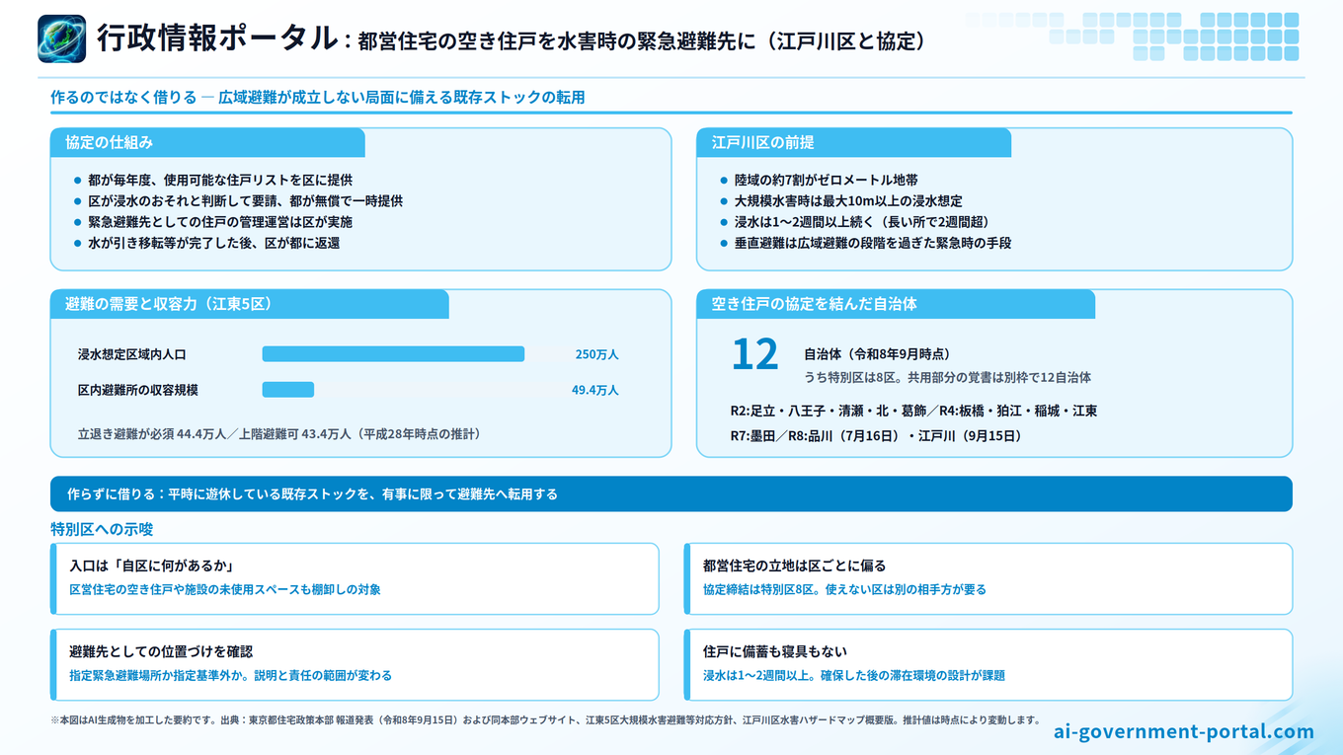Click the 江戸川区の前提 panel header
This screenshot has width=1343, height=755.
pyautogui.click(x=854, y=142)
